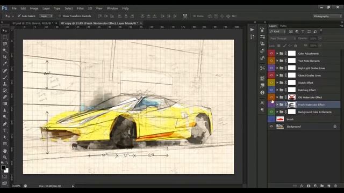Open the Photography workspace dropdown
Screen dimensions: 344x193
tap(327, 16)
